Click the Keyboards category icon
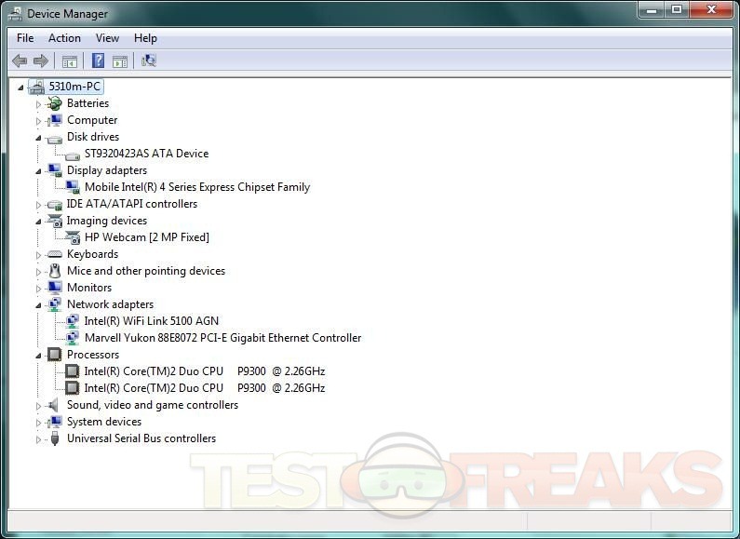 (55, 254)
